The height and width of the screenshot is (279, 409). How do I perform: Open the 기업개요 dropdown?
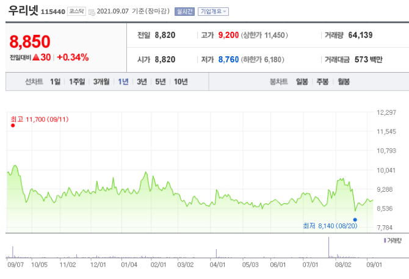point(214,12)
